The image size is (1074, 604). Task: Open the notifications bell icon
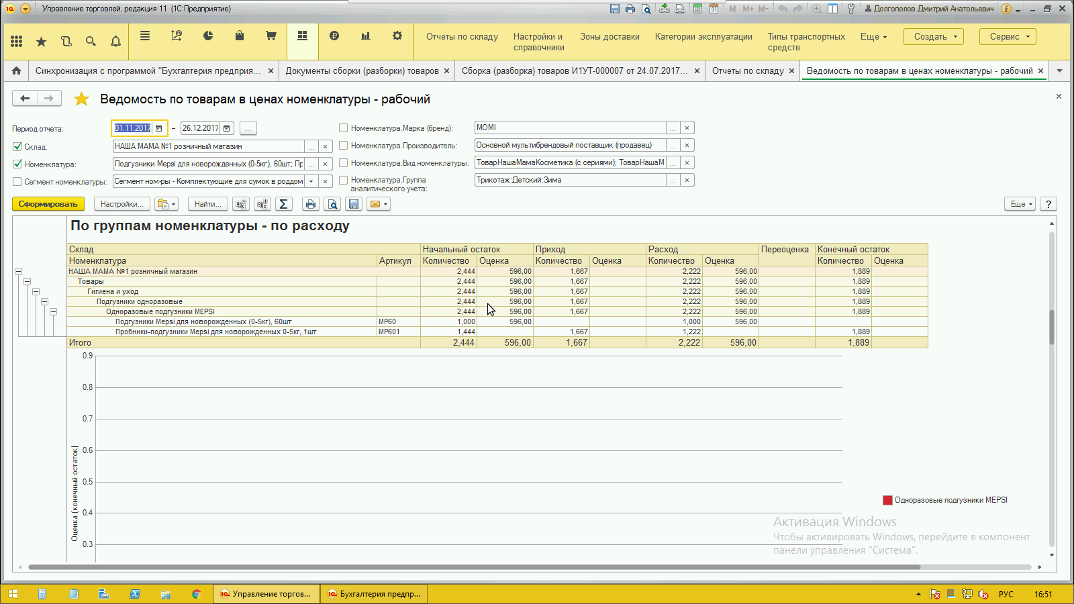(x=115, y=42)
